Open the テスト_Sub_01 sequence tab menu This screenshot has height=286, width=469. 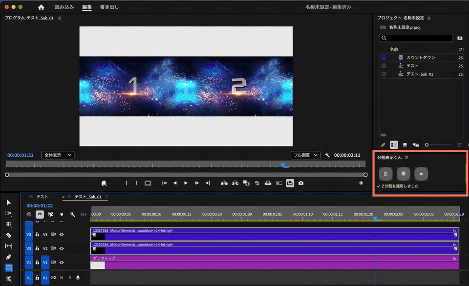pos(107,197)
